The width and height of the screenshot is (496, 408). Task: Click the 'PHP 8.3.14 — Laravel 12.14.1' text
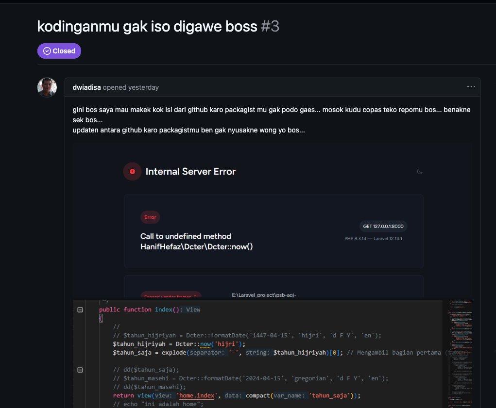pyautogui.click(x=373, y=238)
